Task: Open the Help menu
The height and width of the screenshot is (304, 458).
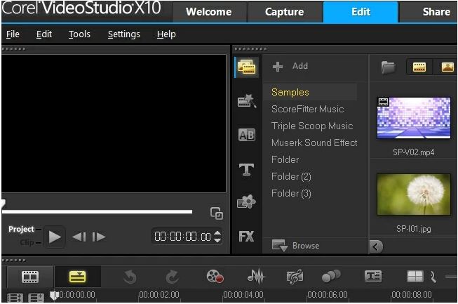Action: pyautogui.click(x=166, y=34)
